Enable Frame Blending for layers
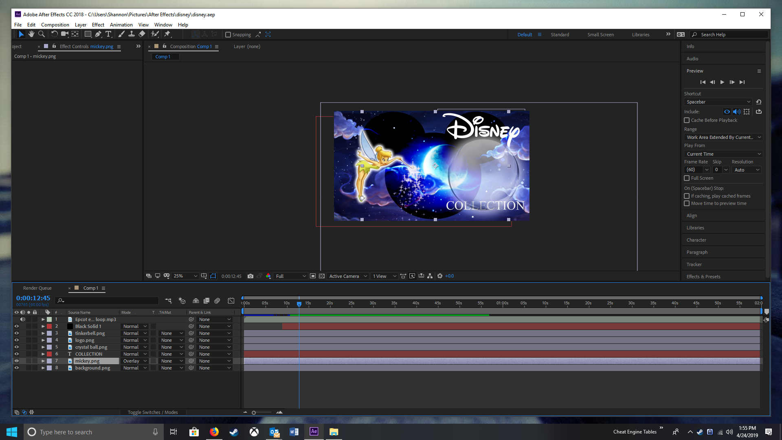The height and width of the screenshot is (440, 782). click(x=206, y=301)
